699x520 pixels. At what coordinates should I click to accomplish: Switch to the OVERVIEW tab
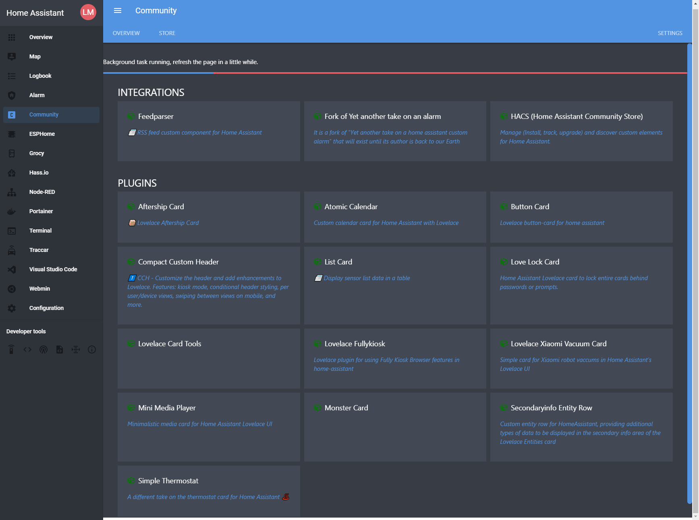pyautogui.click(x=126, y=33)
